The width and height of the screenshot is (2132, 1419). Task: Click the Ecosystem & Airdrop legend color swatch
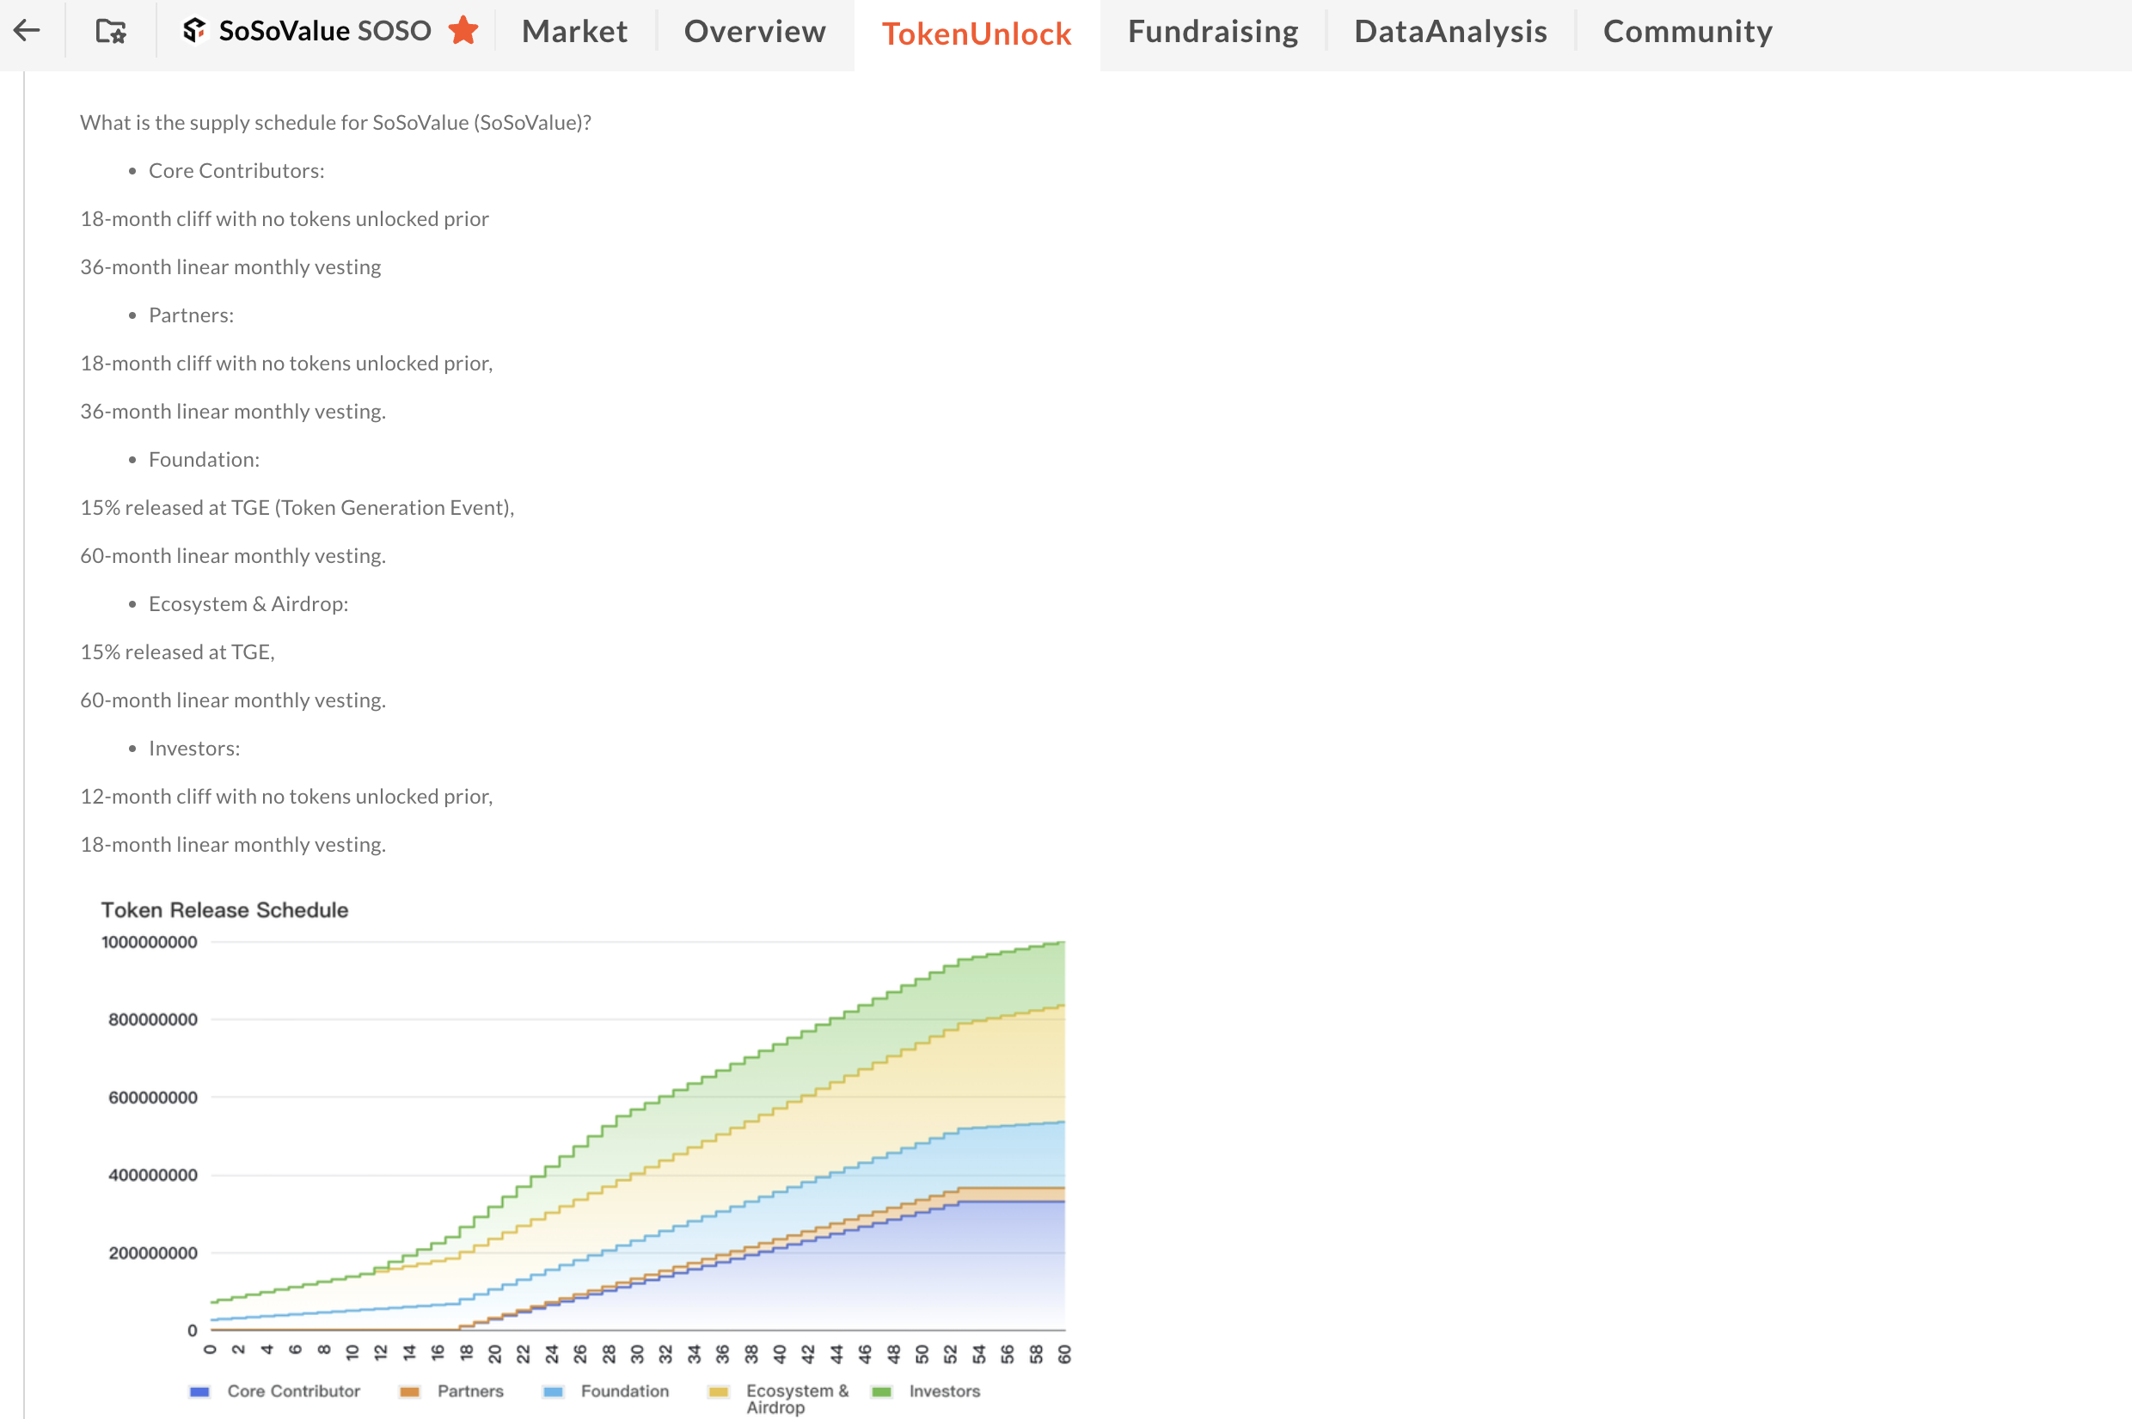[720, 1391]
